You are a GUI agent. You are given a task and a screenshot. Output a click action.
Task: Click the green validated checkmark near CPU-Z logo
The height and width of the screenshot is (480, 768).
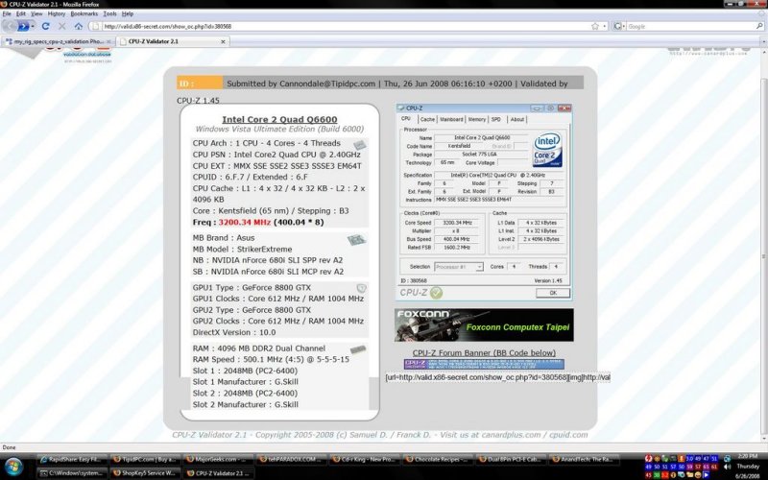[436, 293]
